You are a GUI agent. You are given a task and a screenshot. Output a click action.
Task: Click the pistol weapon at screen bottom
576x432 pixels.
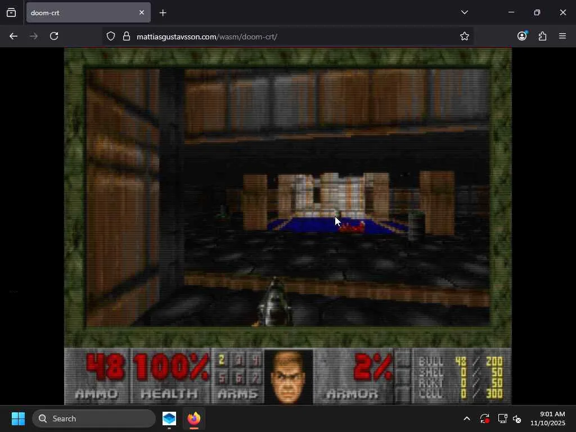[x=274, y=302]
